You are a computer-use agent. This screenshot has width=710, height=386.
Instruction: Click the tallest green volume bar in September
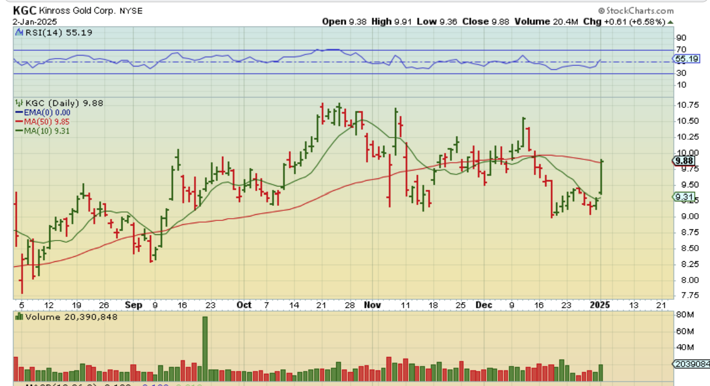[205, 349]
